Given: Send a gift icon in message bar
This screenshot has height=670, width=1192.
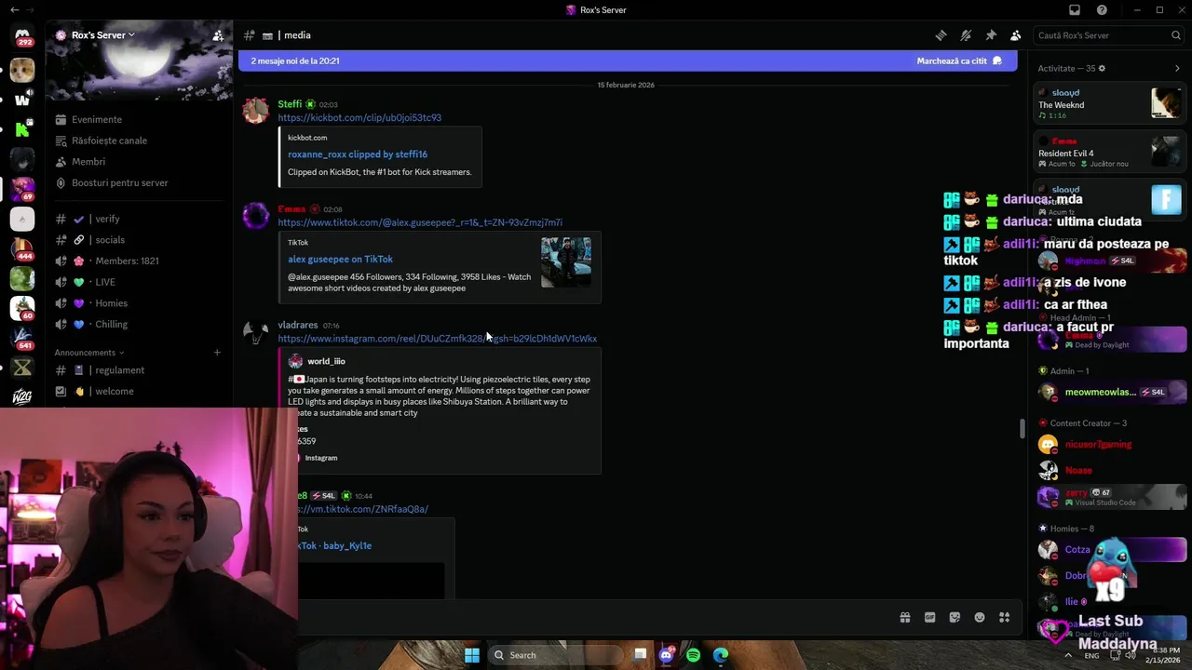Looking at the screenshot, I should tap(904, 617).
